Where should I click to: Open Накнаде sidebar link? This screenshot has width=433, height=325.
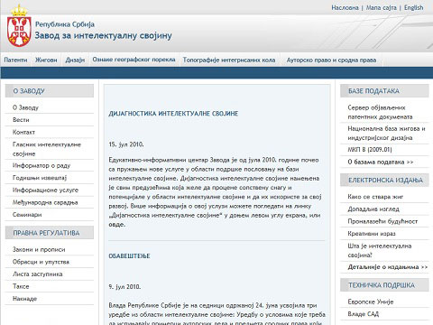pyautogui.click(x=24, y=299)
